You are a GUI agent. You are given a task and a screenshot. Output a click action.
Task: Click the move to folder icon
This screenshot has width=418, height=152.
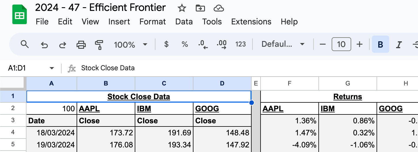(x=200, y=8)
